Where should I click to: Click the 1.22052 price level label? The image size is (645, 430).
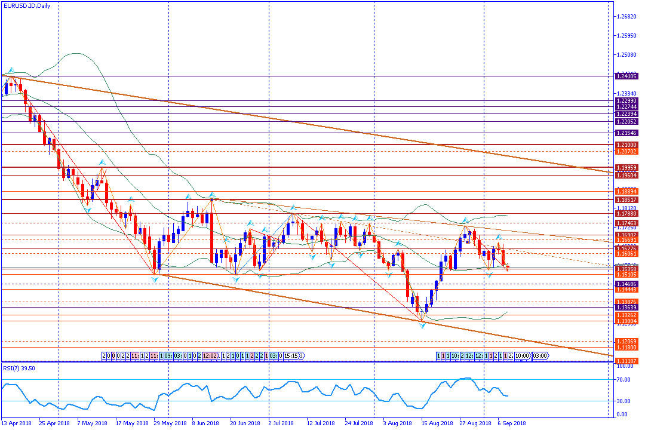point(626,122)
